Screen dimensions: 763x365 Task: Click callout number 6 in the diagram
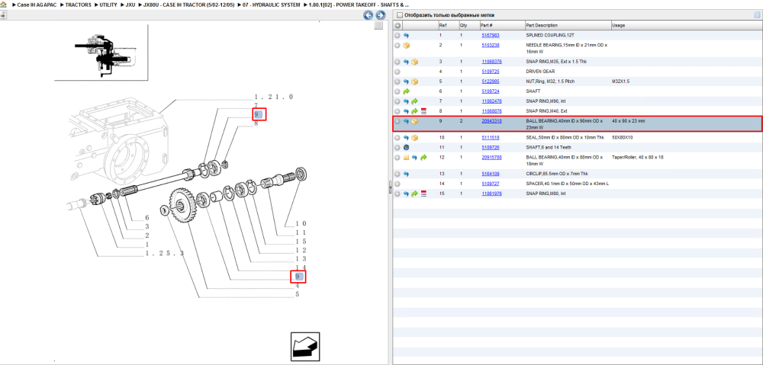pyautogui.click(x=147, y=218)
